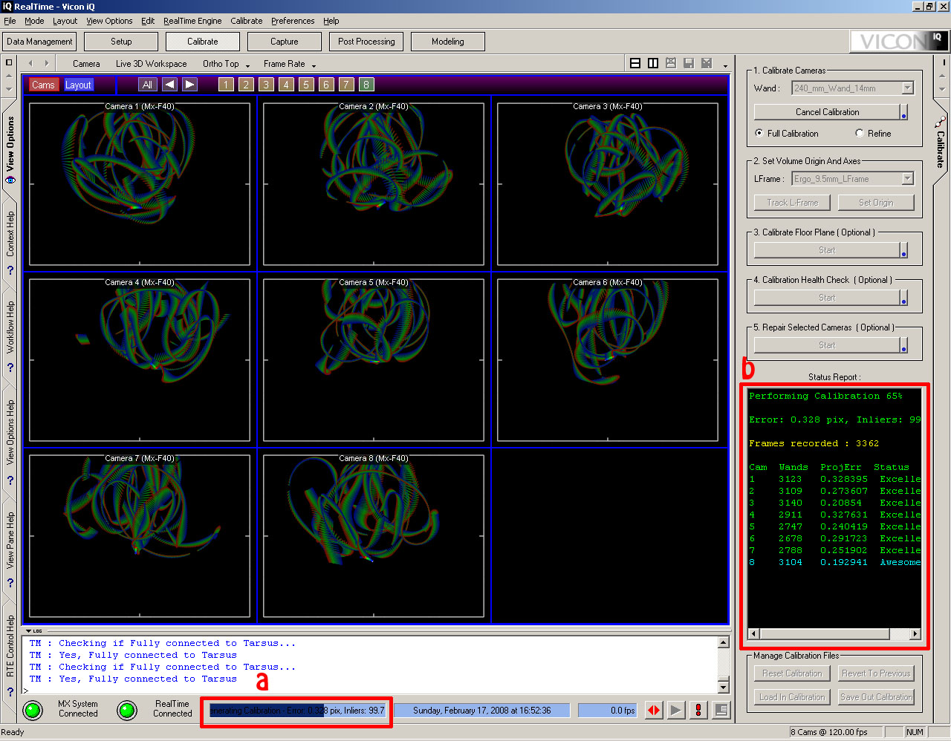This screenshot has width=951, height=741.
Task: Open View Options Help question mark
Action: point(10,480)
